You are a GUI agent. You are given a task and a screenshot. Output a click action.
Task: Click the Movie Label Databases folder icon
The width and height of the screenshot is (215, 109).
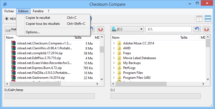tap(119, 58)
